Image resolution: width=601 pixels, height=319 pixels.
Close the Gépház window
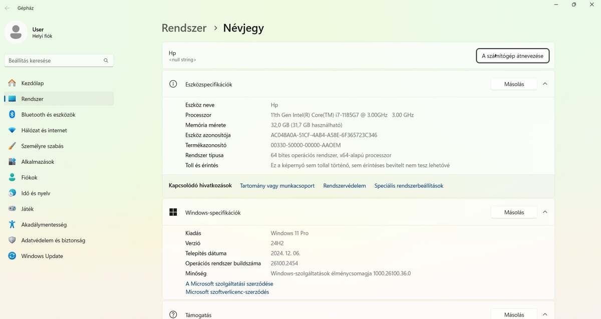[591, 5]
